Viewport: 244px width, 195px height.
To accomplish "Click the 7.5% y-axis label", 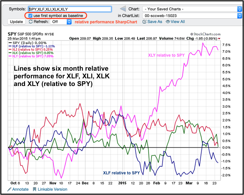I will coord(226,45).
